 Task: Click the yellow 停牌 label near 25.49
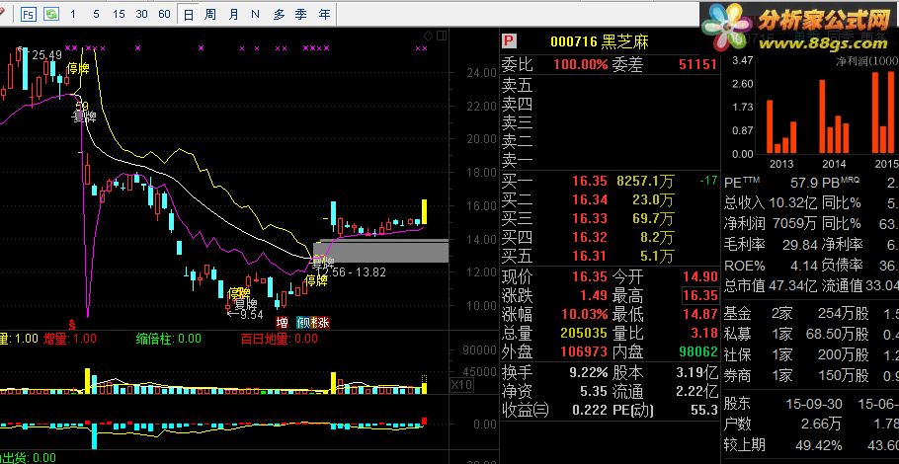point(79,69)
